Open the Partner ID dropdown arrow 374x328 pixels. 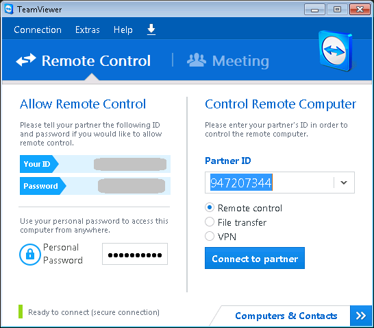(x=344, y=183)
